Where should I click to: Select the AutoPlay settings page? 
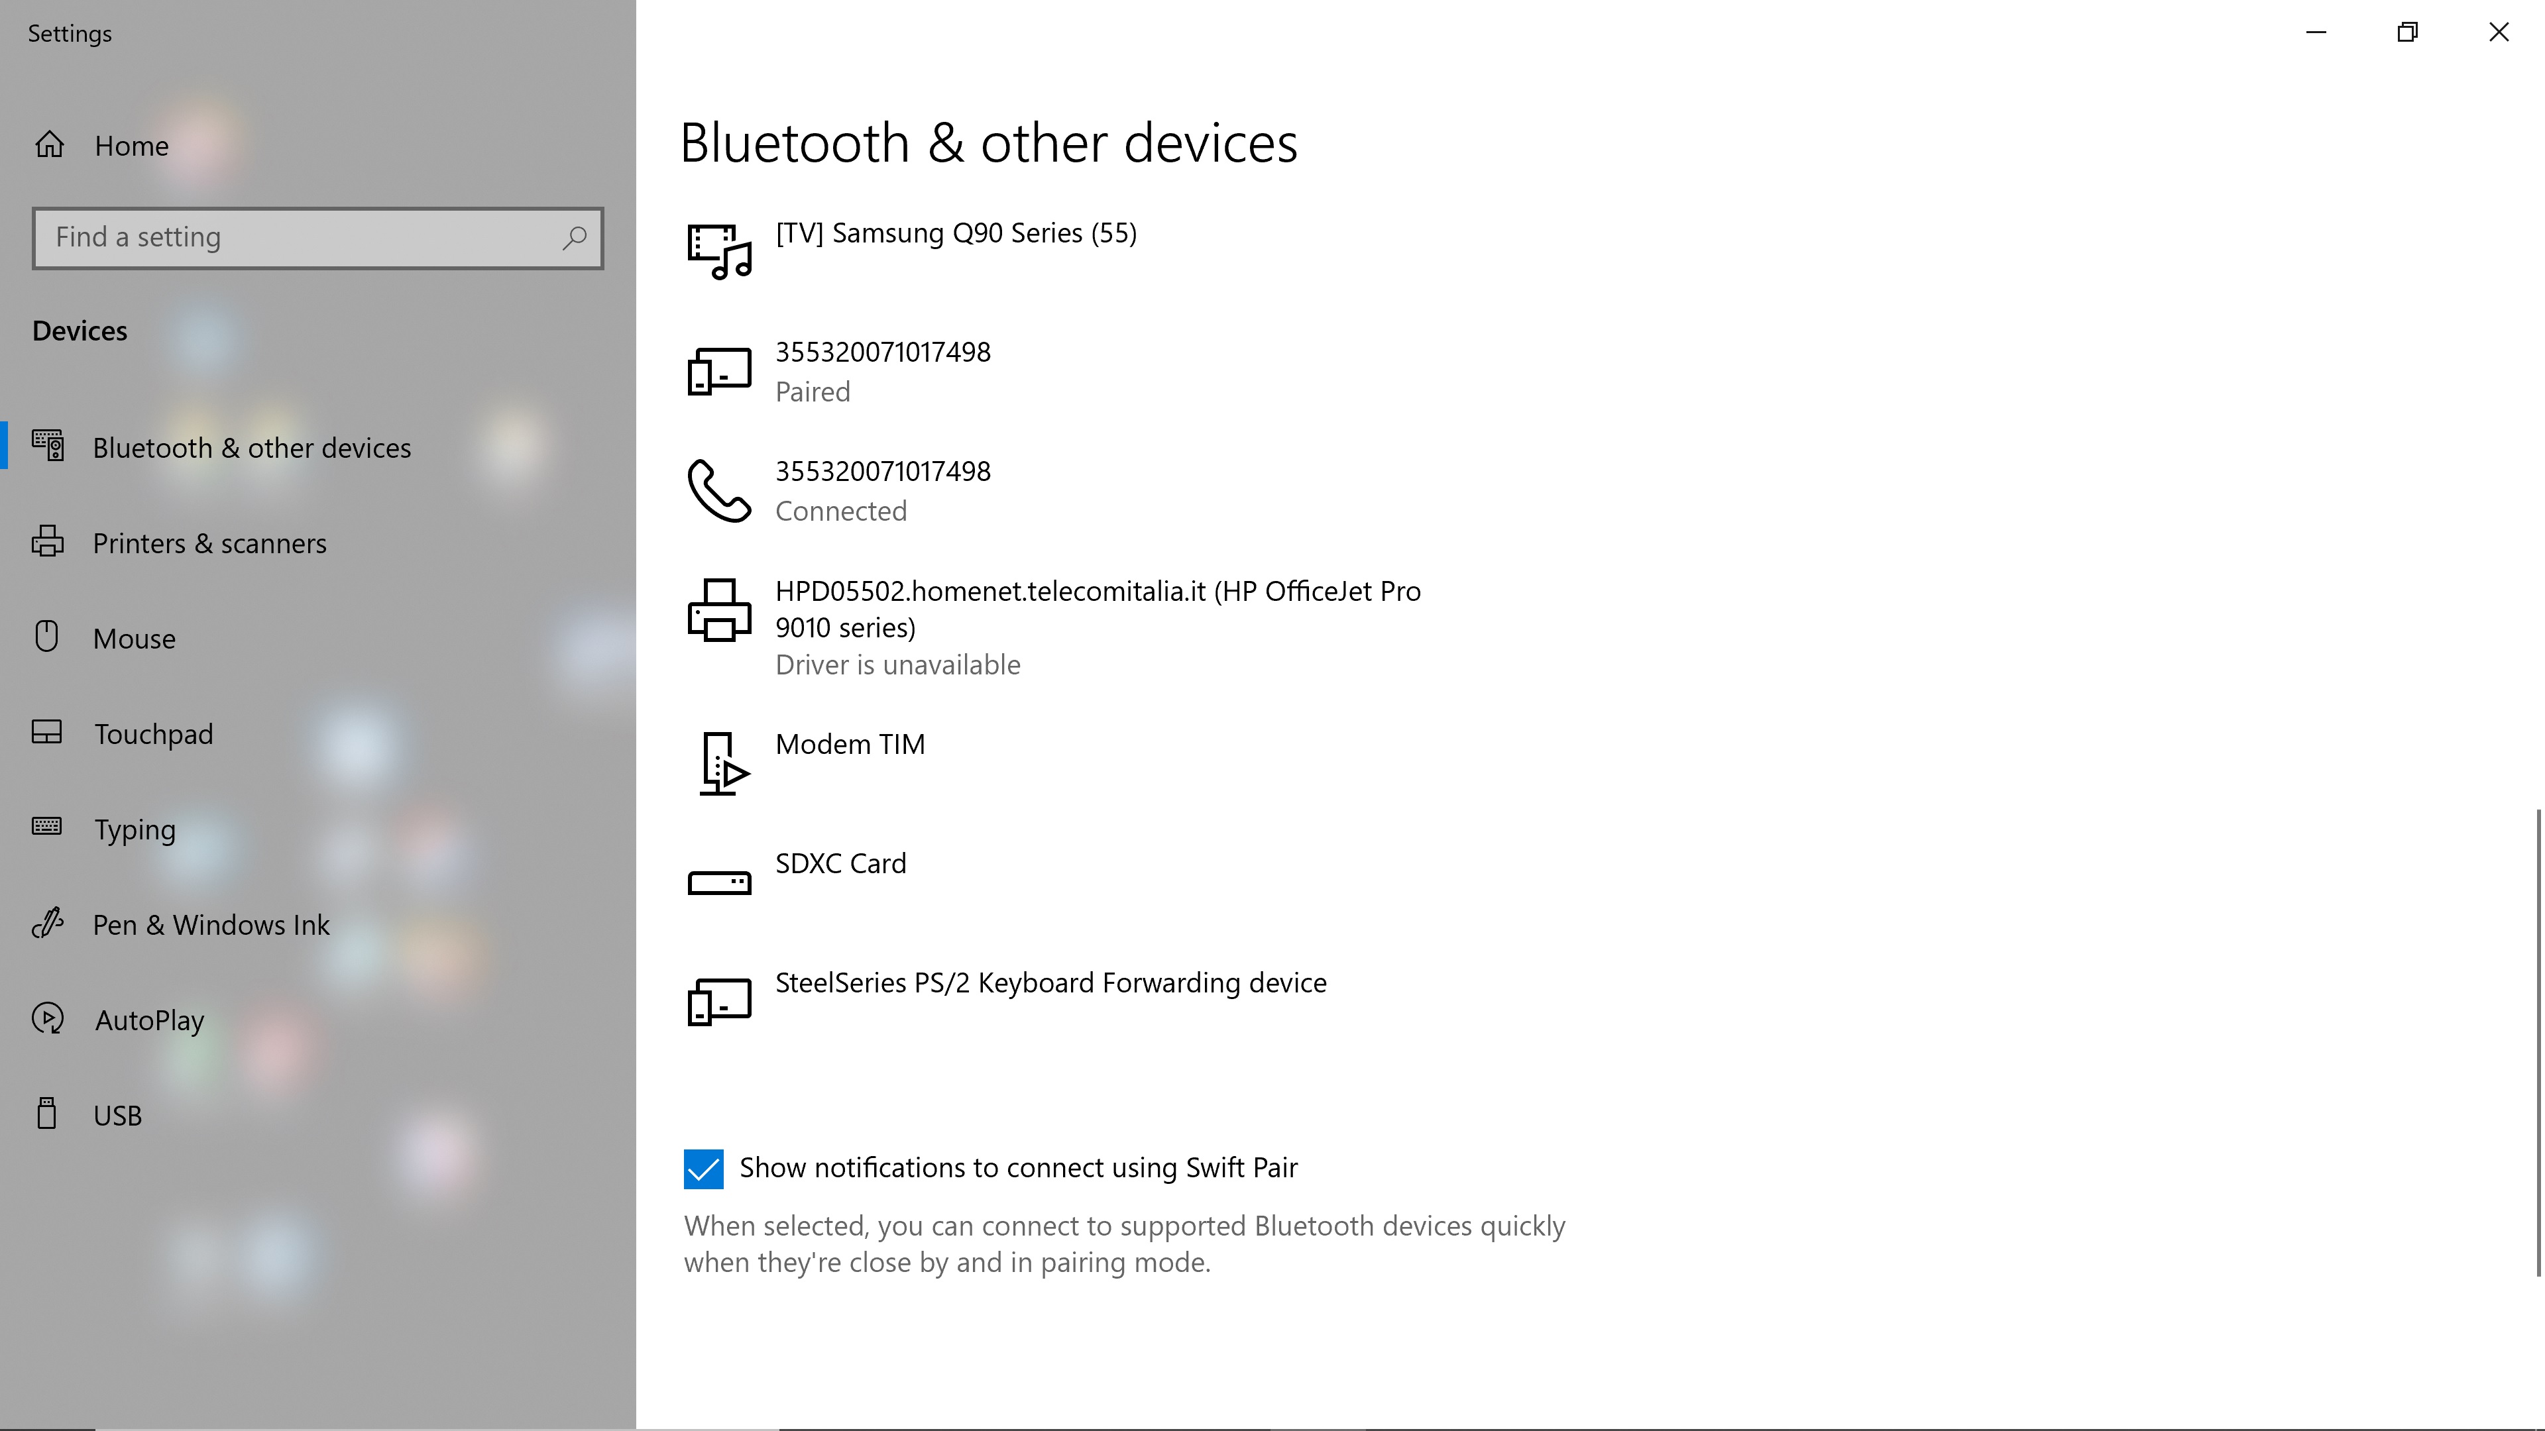point(149,1020)
